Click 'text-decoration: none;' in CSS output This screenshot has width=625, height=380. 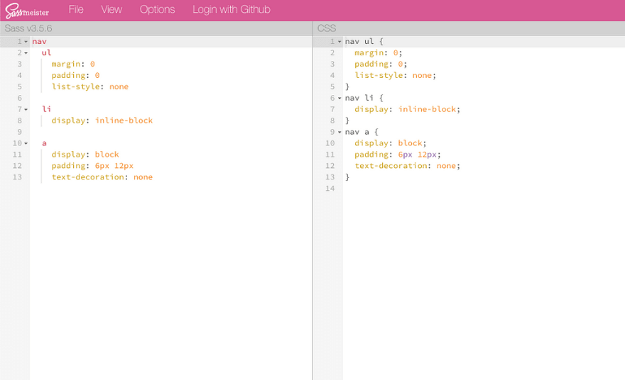(x=408, y=165)
